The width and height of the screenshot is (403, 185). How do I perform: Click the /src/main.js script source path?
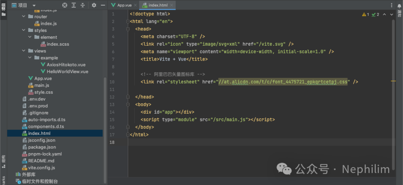coord(230,120)
